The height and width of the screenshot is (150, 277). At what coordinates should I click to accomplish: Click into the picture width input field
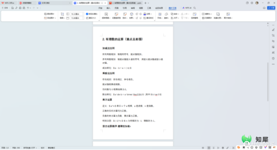point(77,18)
